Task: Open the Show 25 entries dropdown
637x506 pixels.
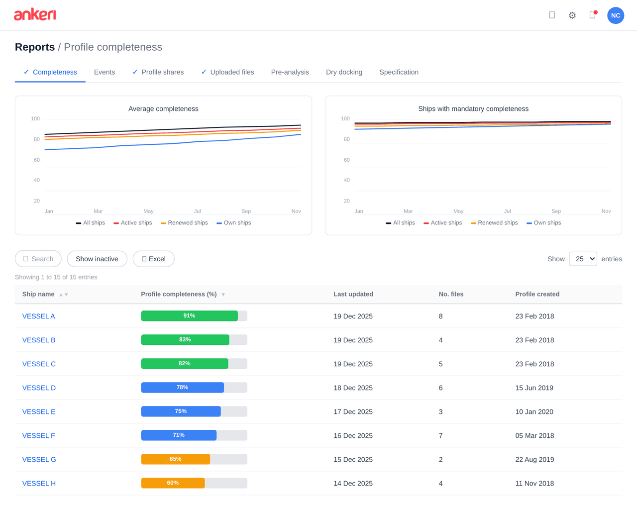Action: coord(583,259)
